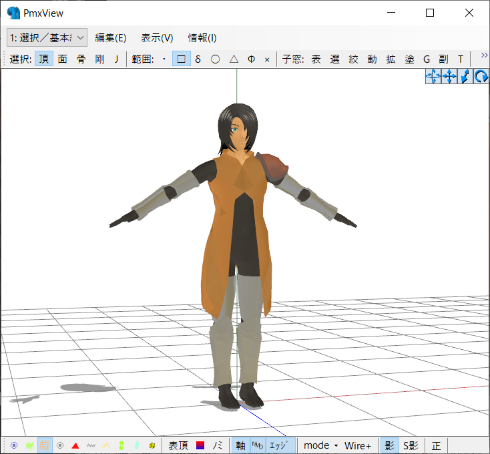Toggle the 影 shadow display button

388,445
